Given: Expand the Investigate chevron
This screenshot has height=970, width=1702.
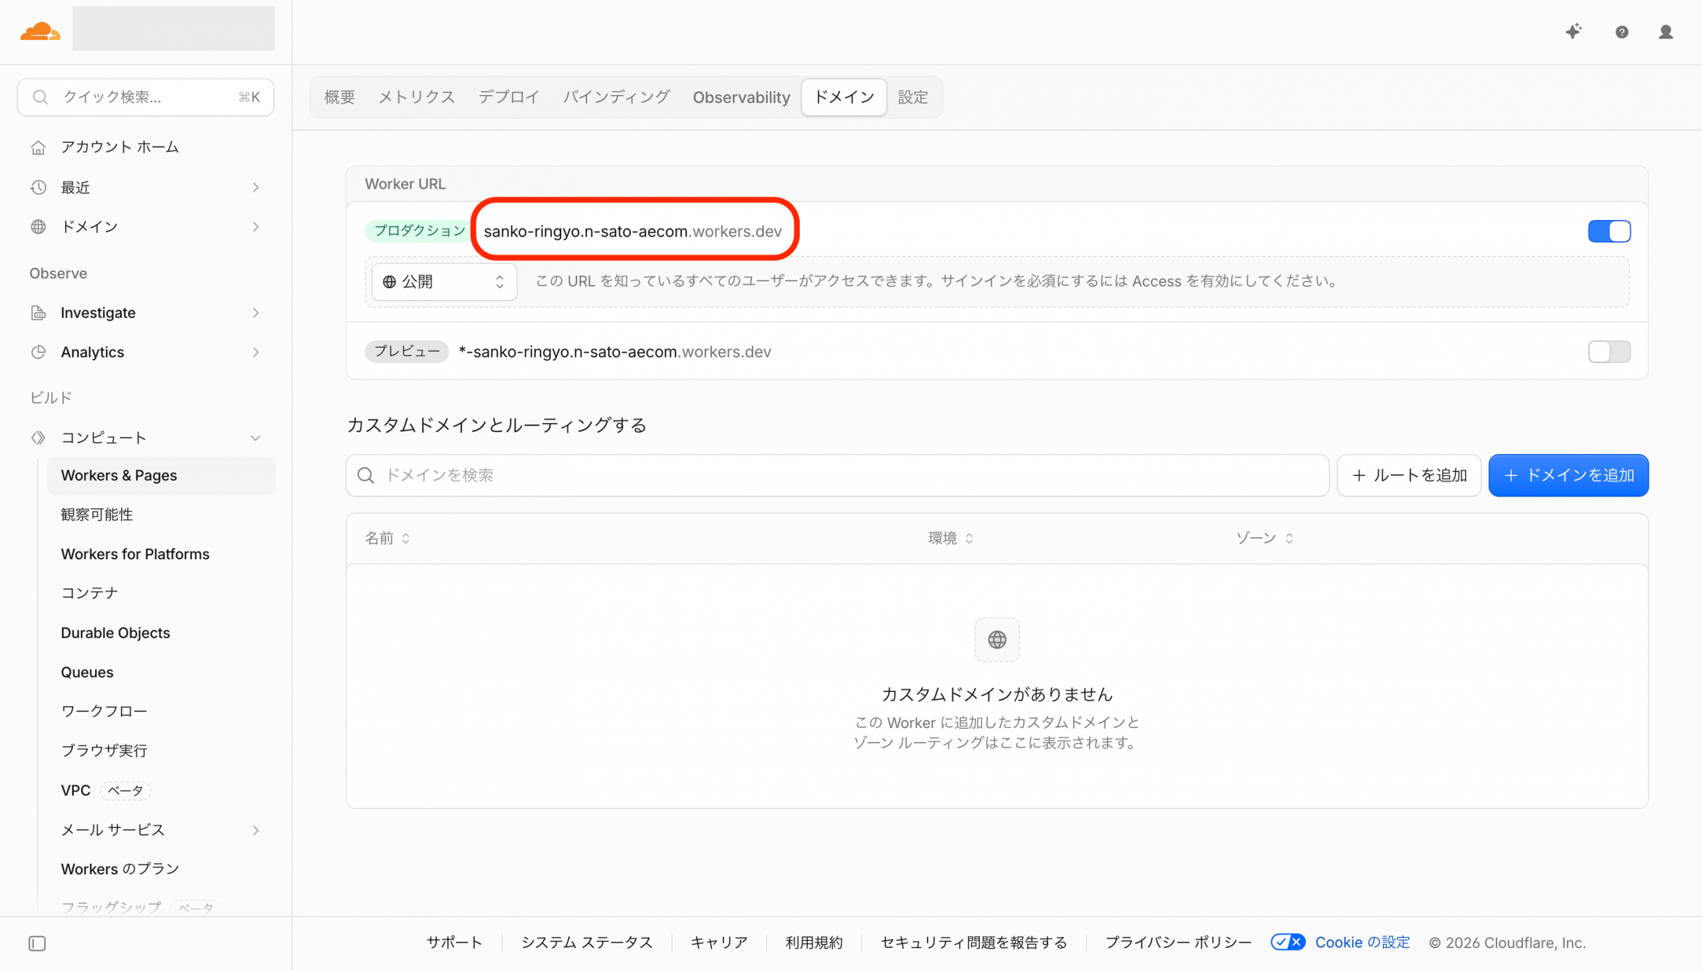Looking at the screenshot, I should tap(256, 312).
